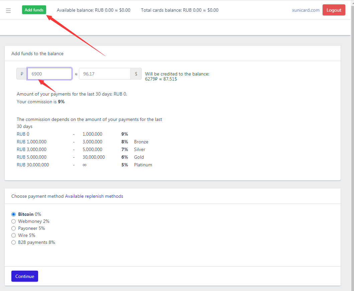Click the dollar sign symbol addon
The width and height of the screenshot is (354, 291).
(136, 74)
